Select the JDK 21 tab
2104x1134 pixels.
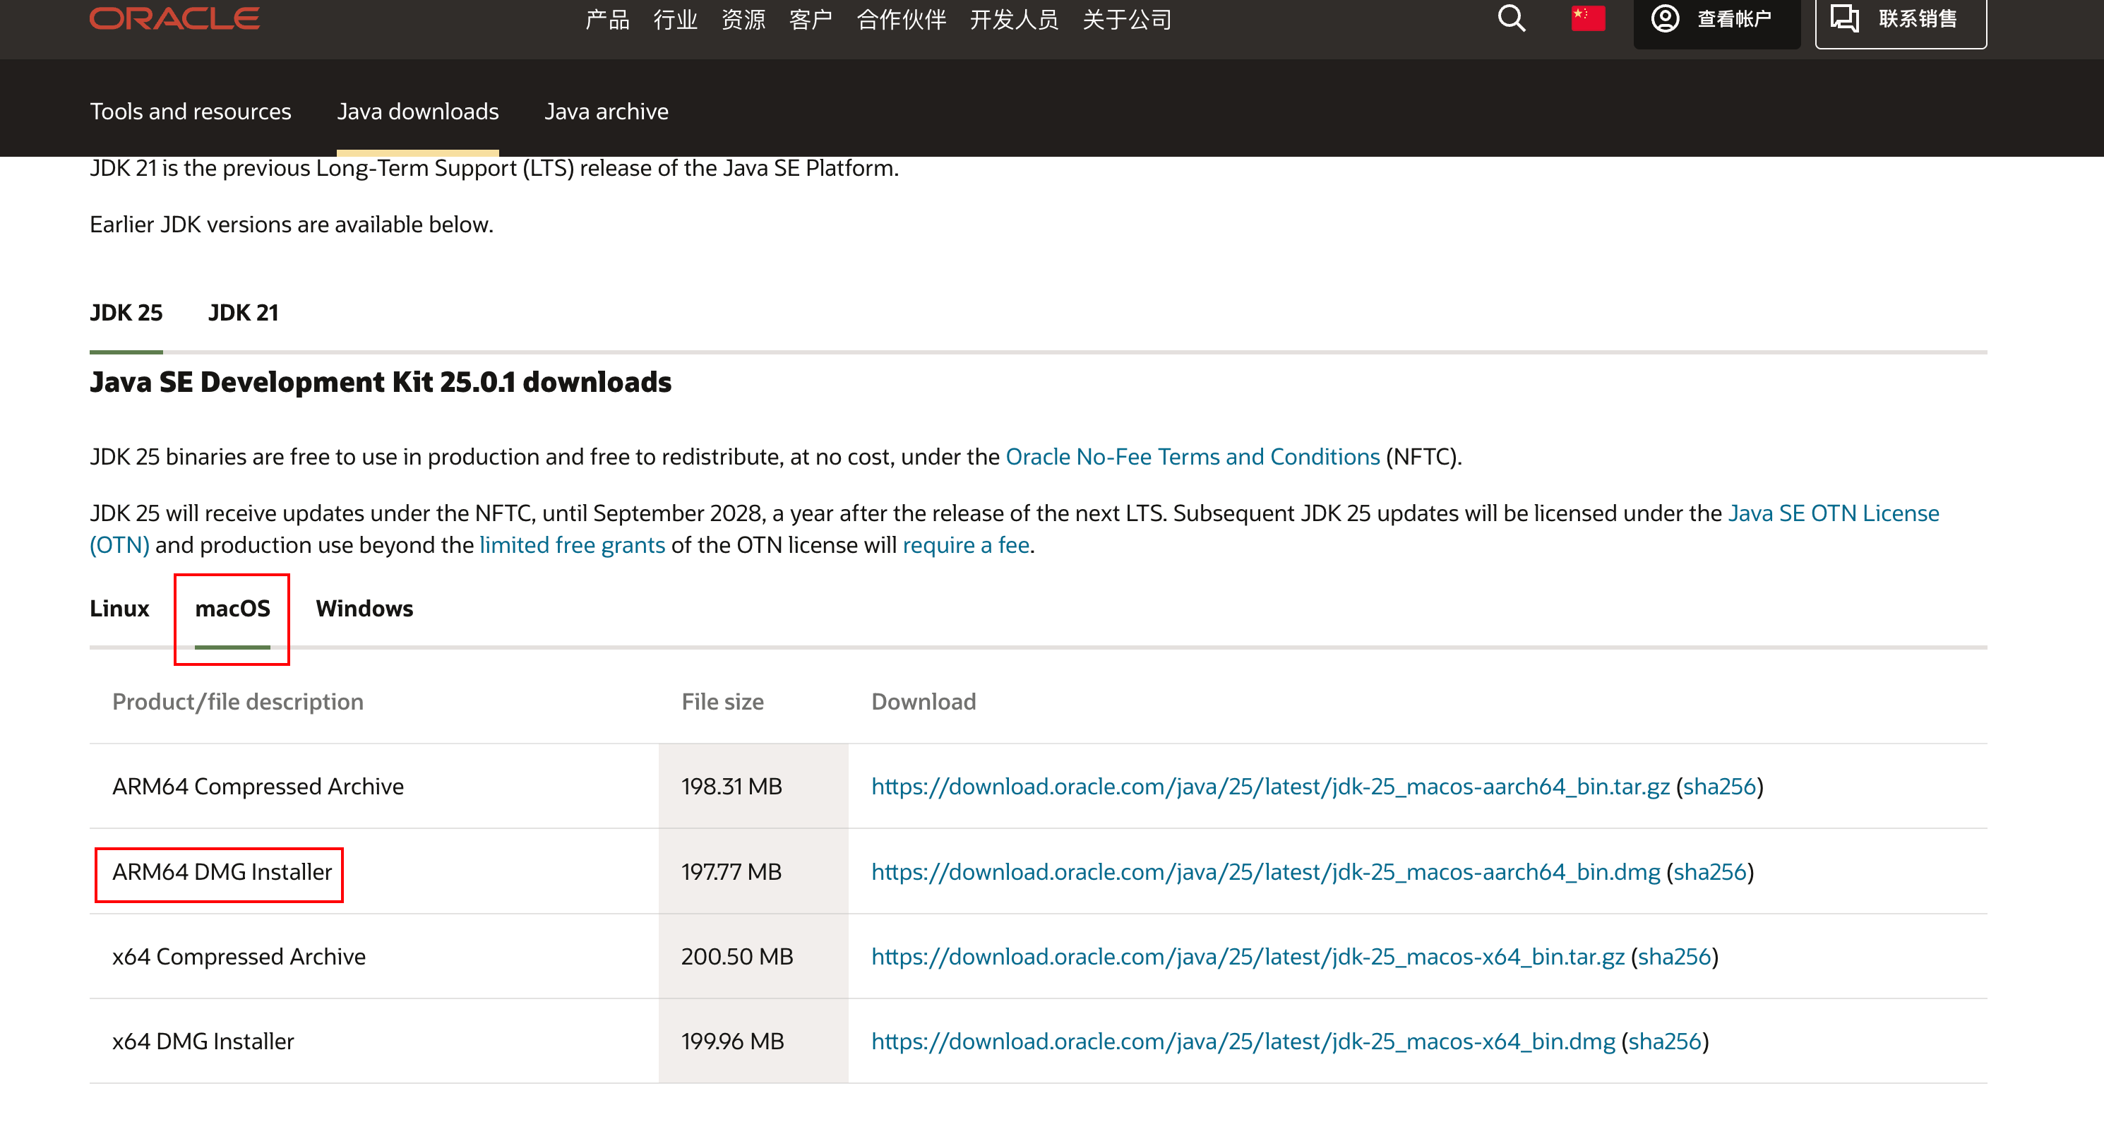244,313
